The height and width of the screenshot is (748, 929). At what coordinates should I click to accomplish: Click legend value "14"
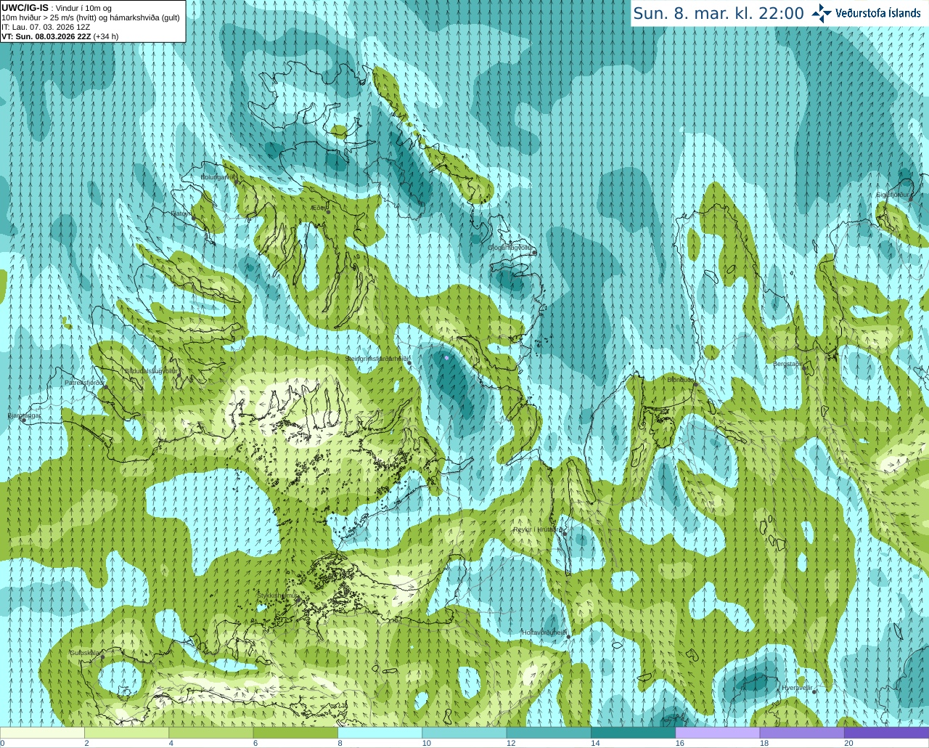595,743
